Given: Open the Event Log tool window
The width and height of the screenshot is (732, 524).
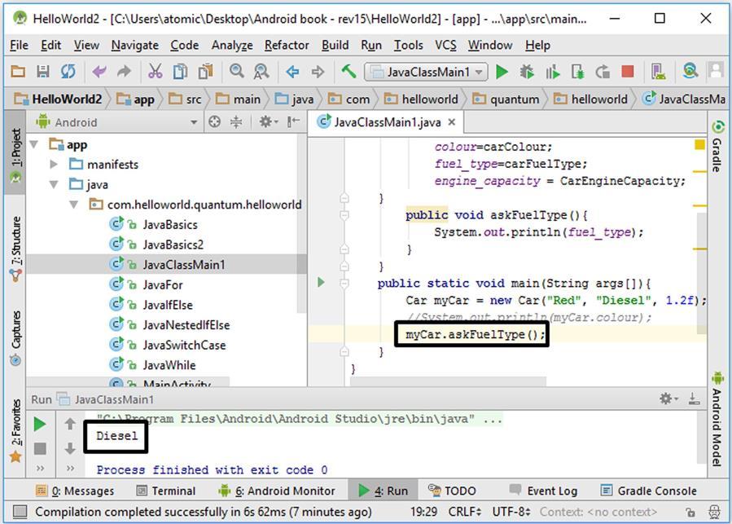Looking at the screenshot, I should coord(543,491).
